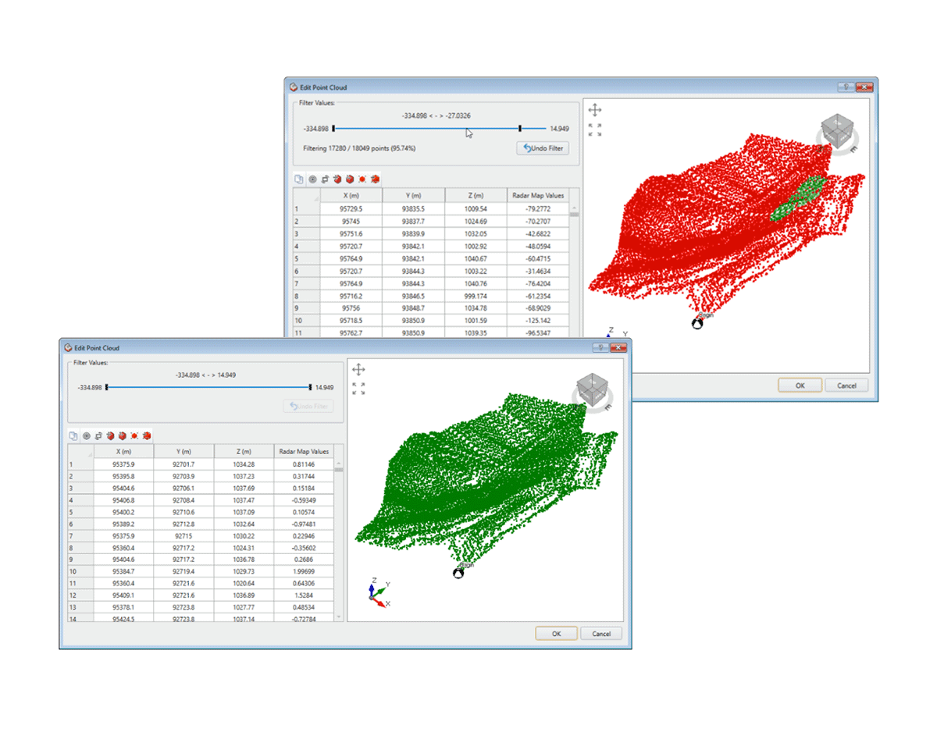
Task: Click the Z (m) column header in front window
Action: [x=243, y=451]
